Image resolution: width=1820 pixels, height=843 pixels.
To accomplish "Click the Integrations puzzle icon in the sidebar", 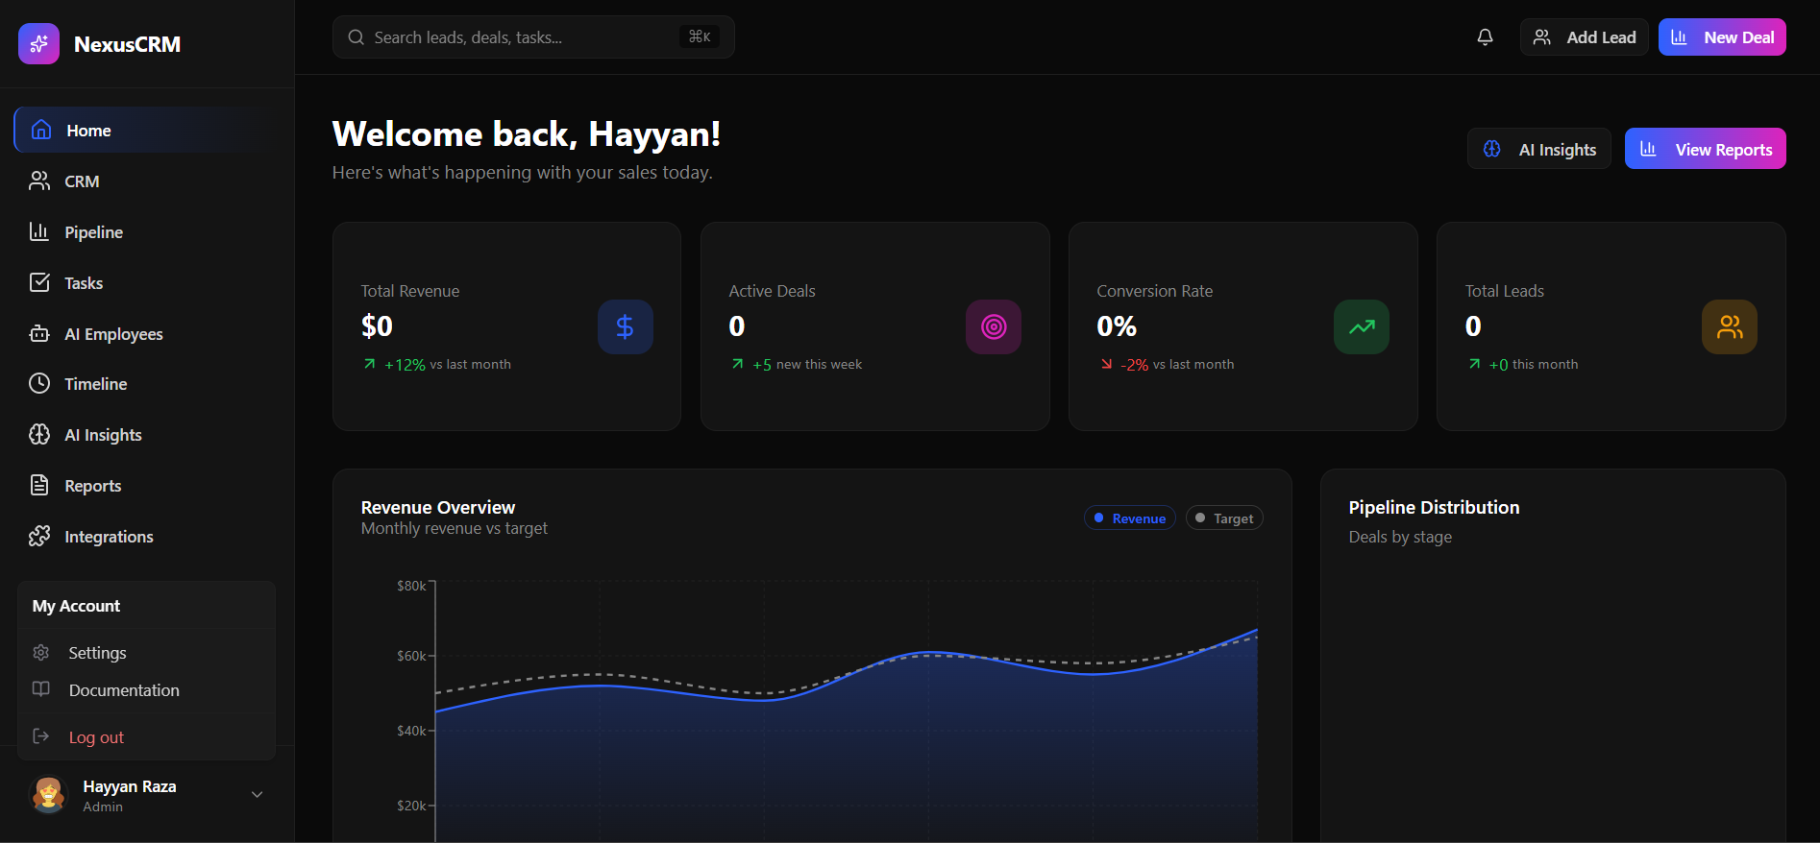I will click(x=39, y=536).
